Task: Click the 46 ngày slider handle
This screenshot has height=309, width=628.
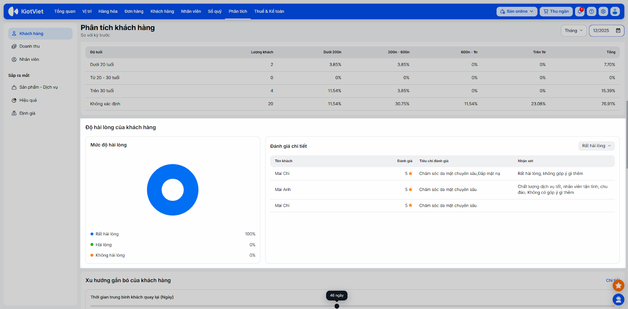Action: pyautogui.click(x=337, y=306)
